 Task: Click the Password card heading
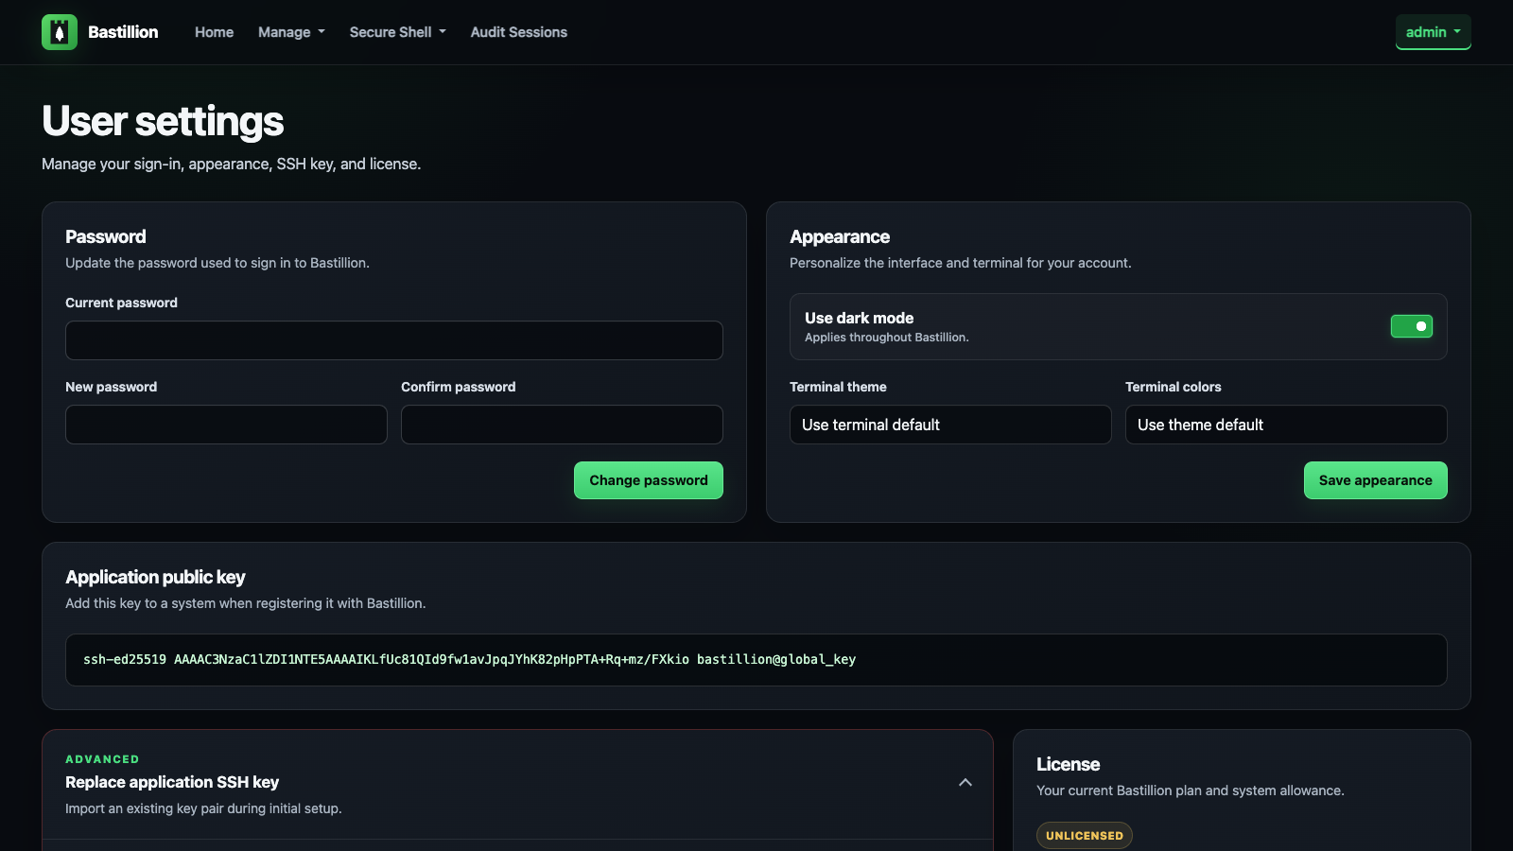pos(105,236)
